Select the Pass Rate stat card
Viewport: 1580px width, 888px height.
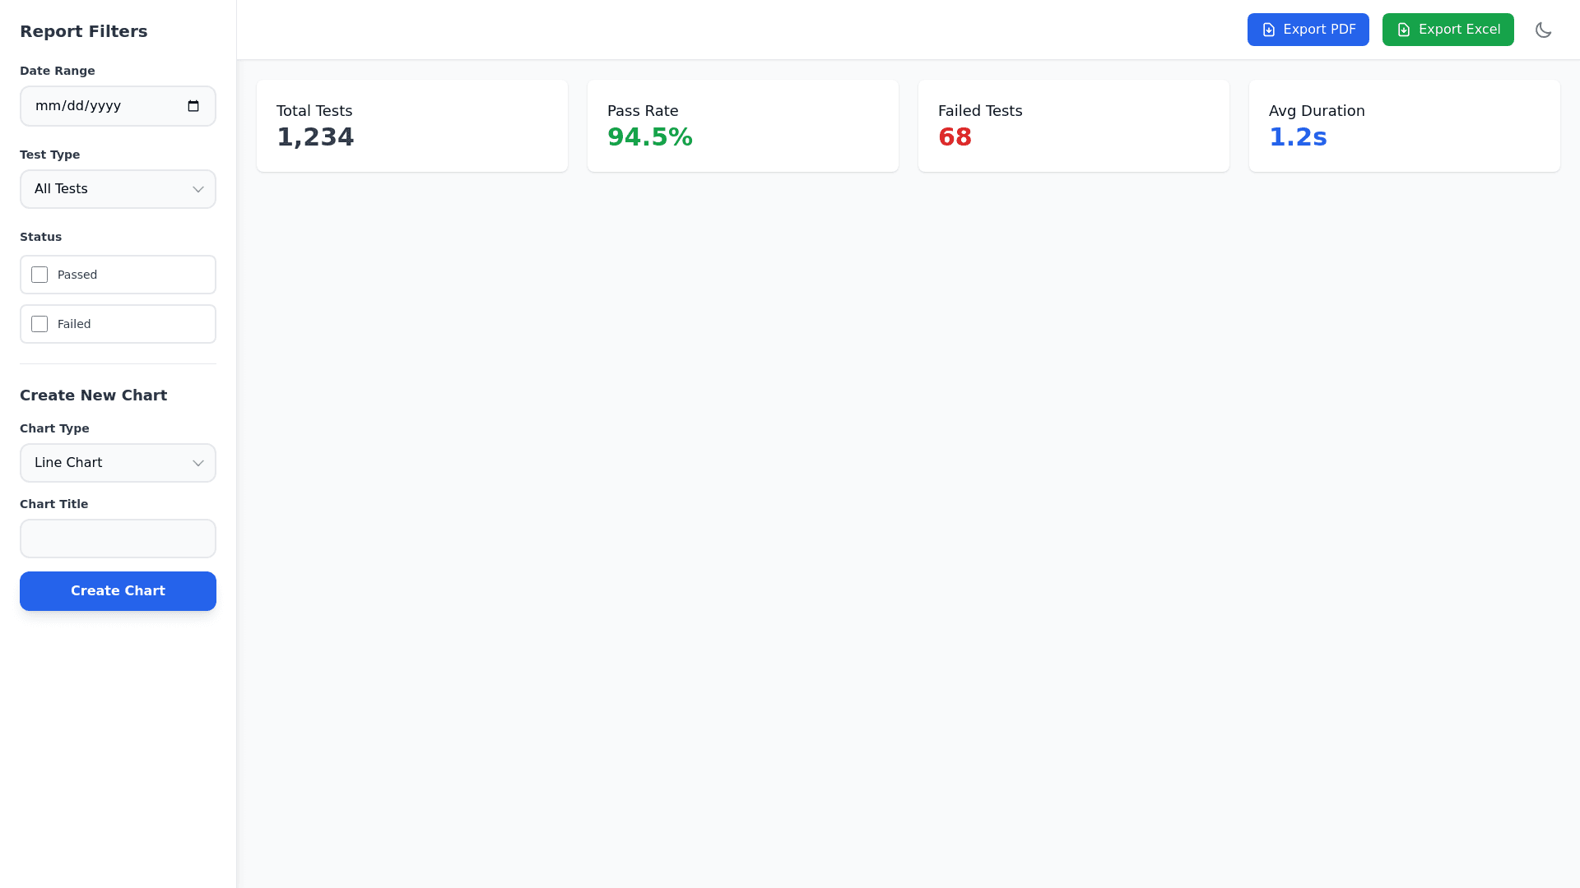point(742,126)
